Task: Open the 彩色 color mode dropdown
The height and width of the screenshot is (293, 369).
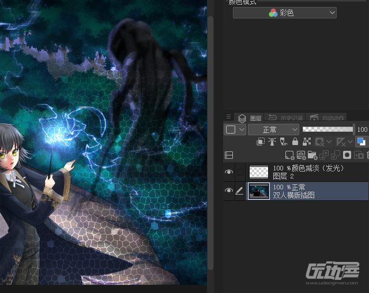Action: click(285, 13)
